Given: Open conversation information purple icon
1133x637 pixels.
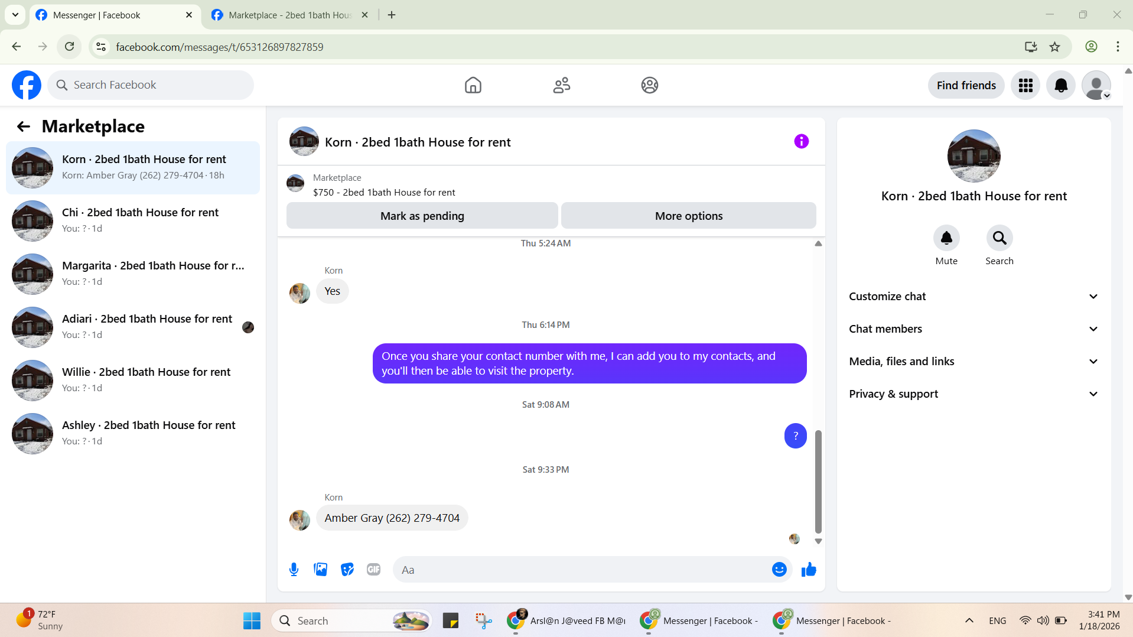Looking at the screenshot, I should pyautogui.click(x=801, y=141).
